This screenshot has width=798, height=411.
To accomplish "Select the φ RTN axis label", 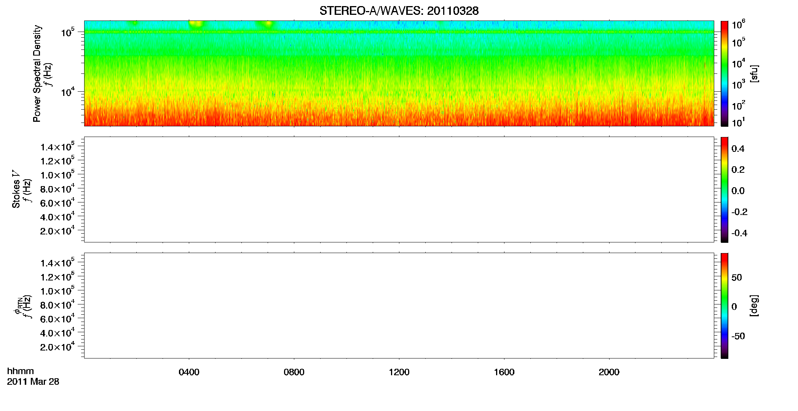I will coord(18,306).
